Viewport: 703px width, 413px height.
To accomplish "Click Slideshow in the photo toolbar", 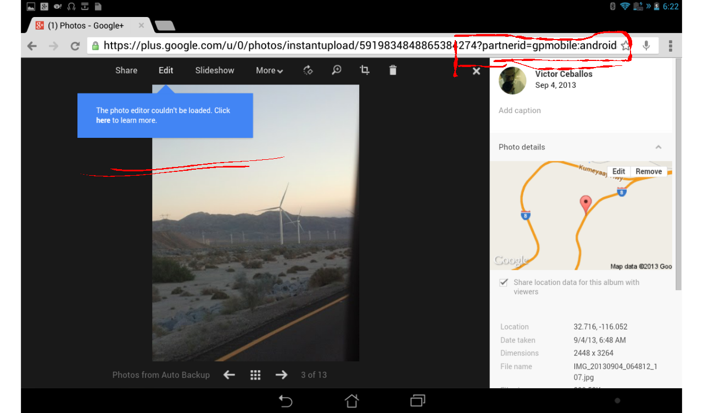I will click(x=215, y=70).
